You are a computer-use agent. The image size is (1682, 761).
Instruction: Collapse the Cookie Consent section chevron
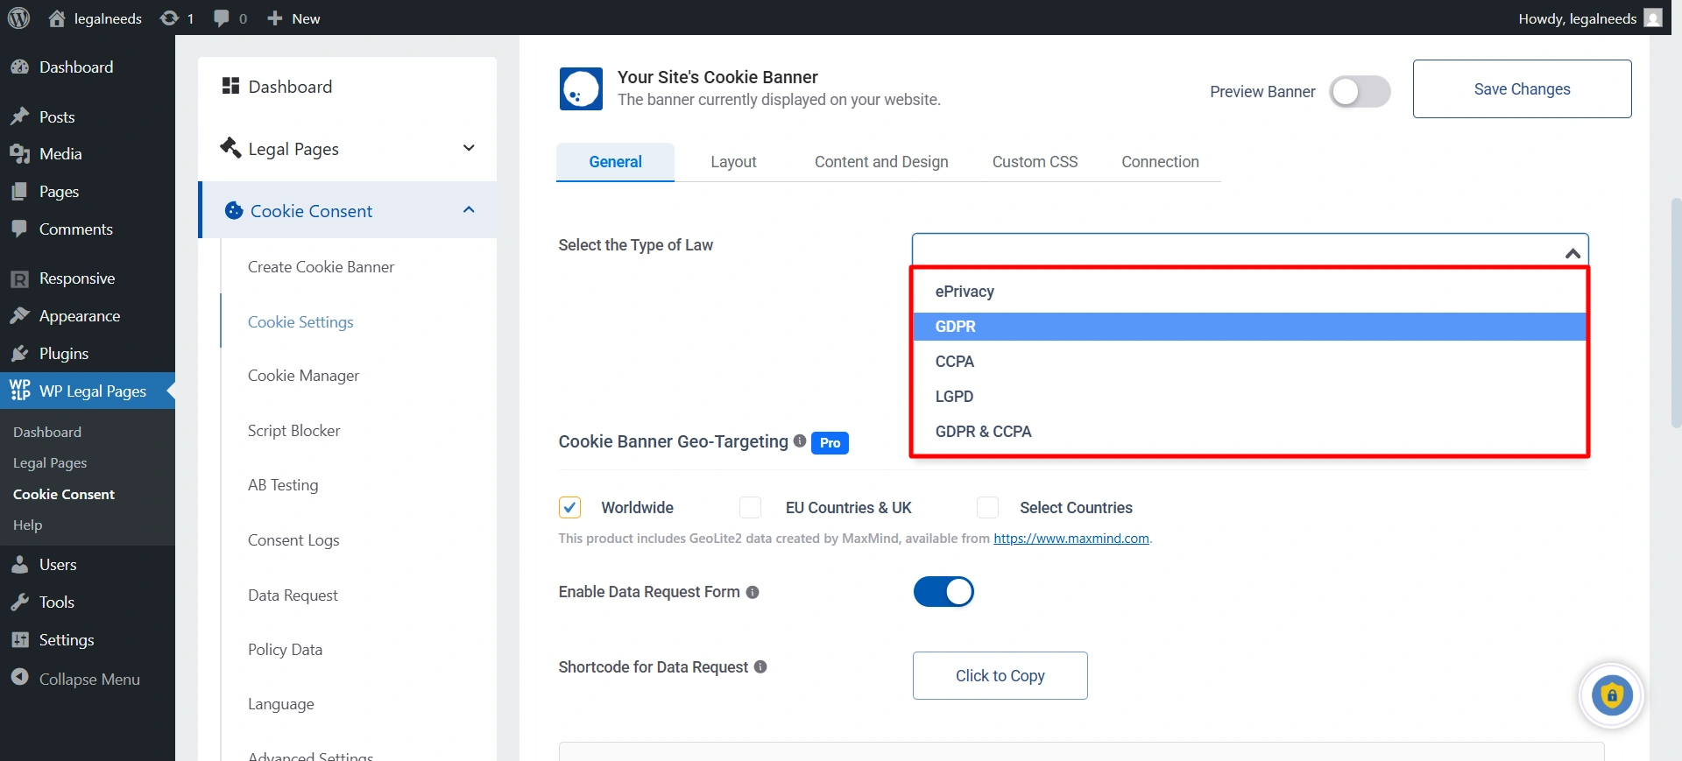click(x=469, y=210)
